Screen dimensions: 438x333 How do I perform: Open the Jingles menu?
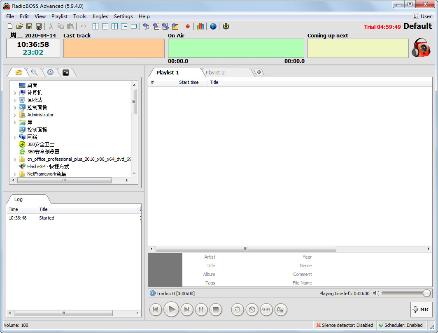[x=100, y=16]
